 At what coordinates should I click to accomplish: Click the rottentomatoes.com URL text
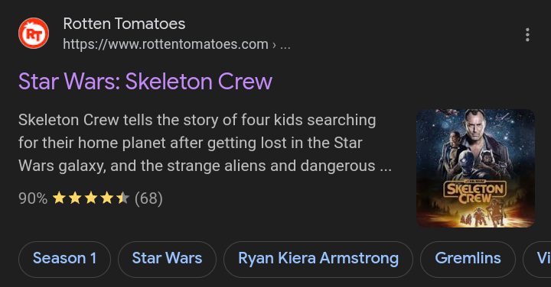pyautogui.click(x=165, y=44)
